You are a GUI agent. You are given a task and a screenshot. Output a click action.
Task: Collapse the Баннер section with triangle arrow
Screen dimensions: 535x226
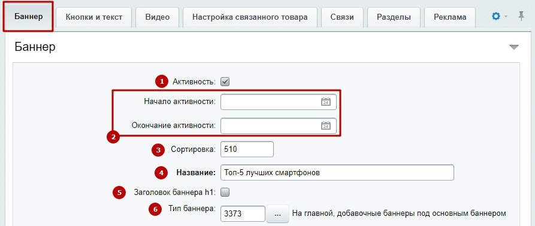pos(514,47)
